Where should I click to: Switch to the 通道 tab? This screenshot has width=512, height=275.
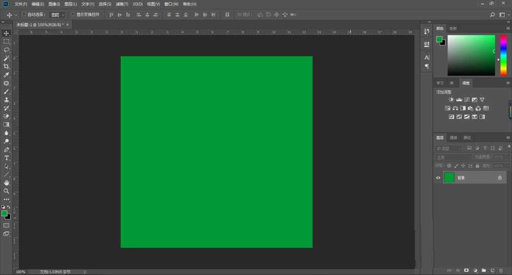pyautogui.click(x=454, y=137)
